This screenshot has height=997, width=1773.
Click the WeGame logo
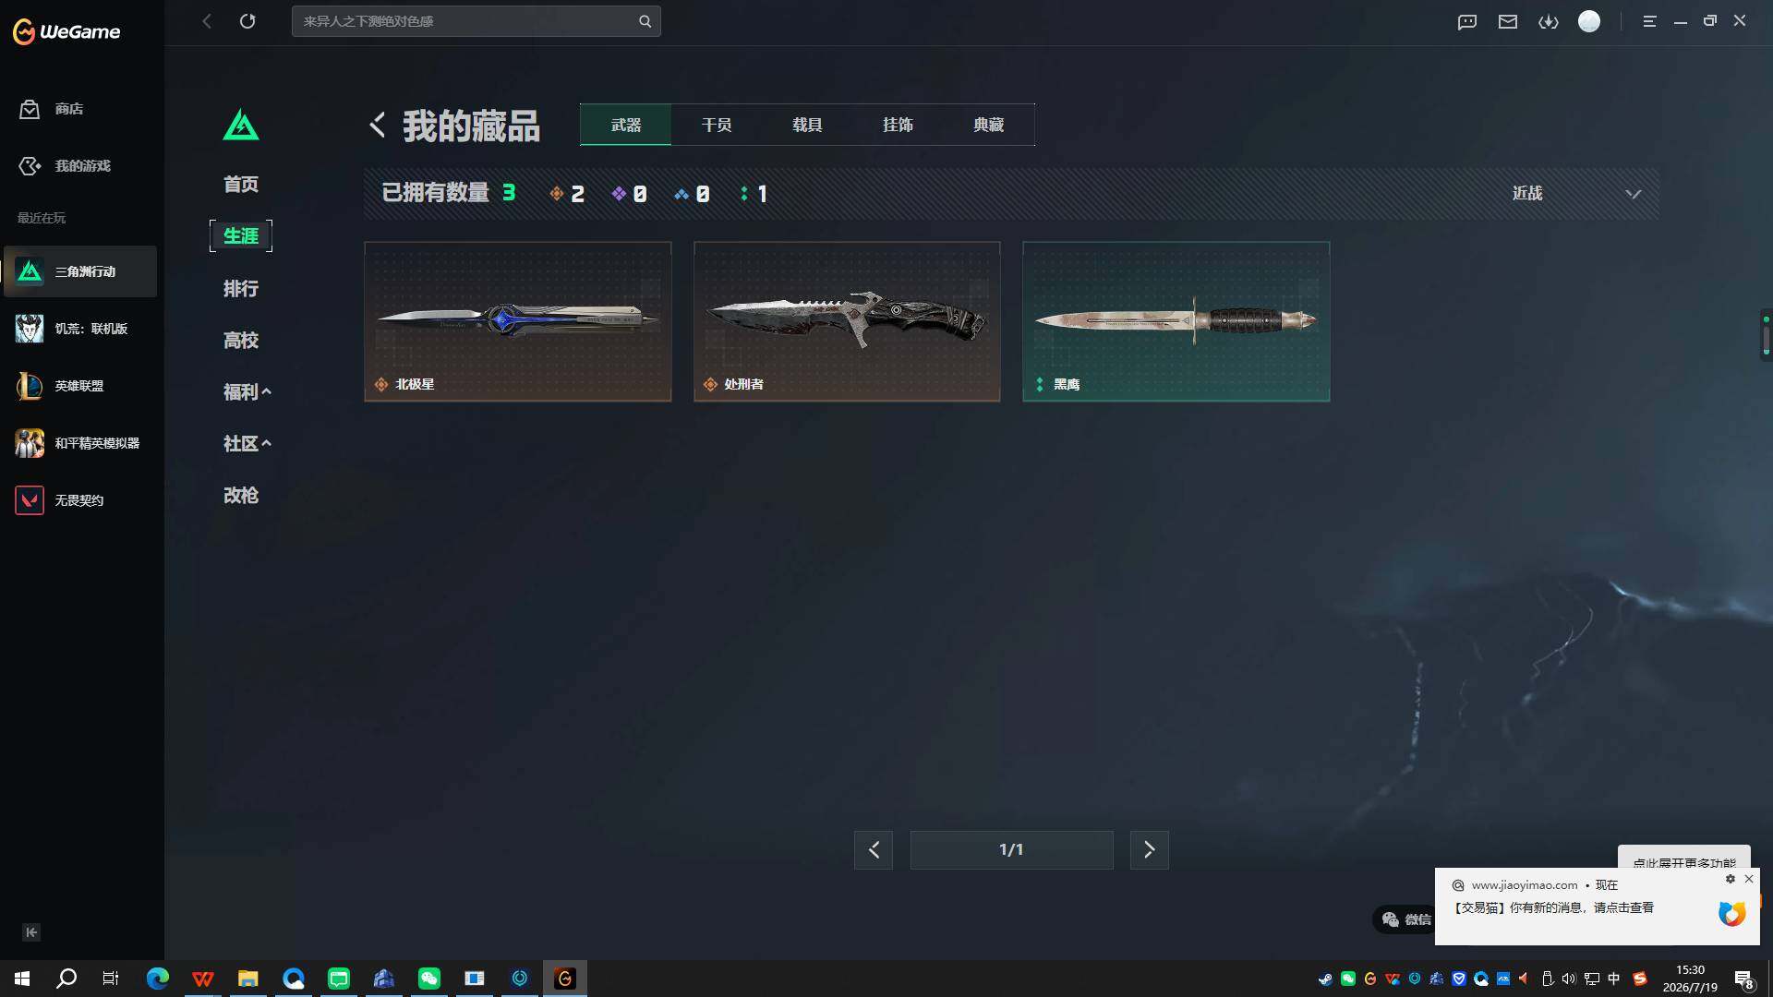(x=66, y=31)
